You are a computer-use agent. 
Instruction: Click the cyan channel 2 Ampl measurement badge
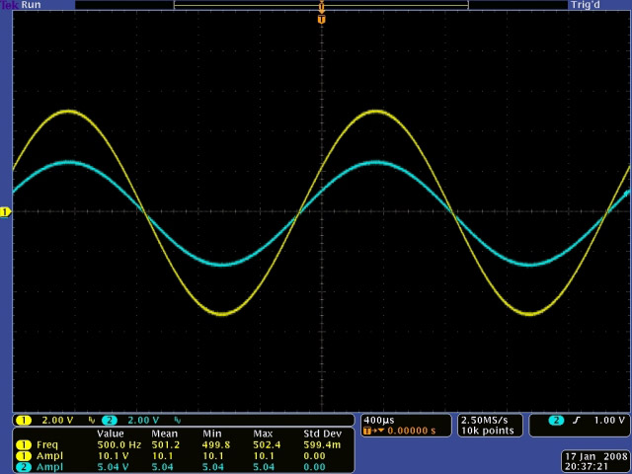pyautogui.click(x=24, y=466)
